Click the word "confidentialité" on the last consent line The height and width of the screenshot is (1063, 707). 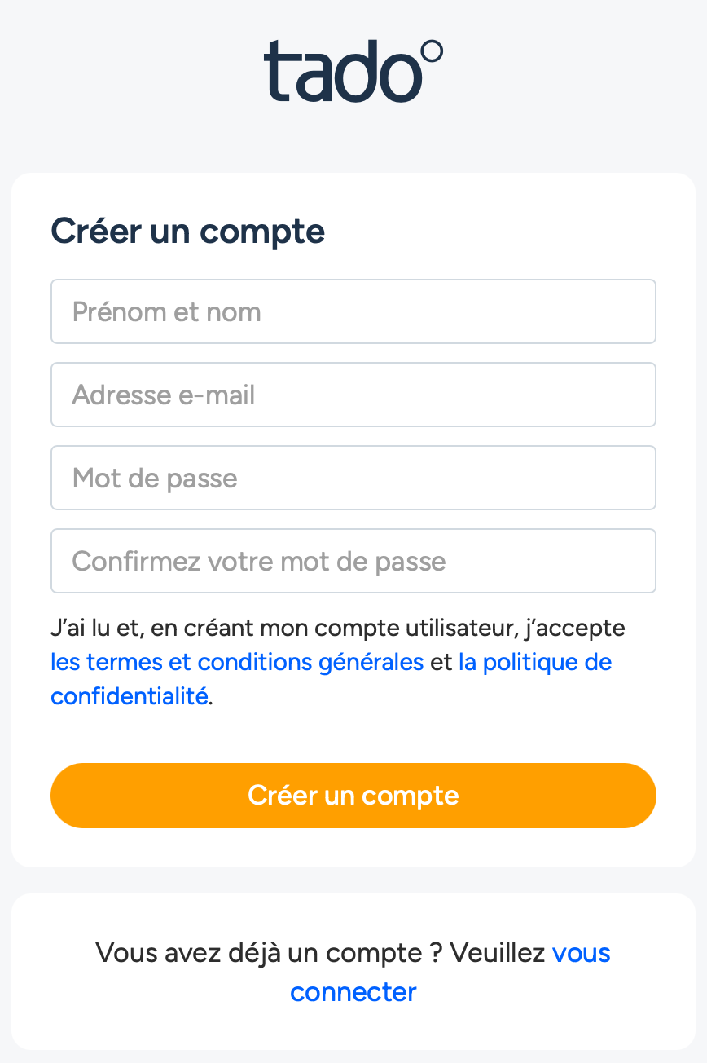pyautogui.click(x=129, y=696)
